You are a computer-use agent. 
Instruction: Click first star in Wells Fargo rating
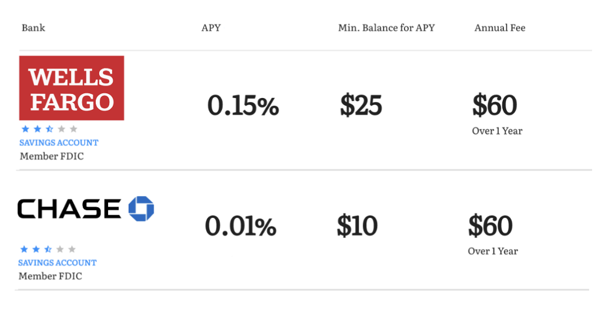coord(25,129)
